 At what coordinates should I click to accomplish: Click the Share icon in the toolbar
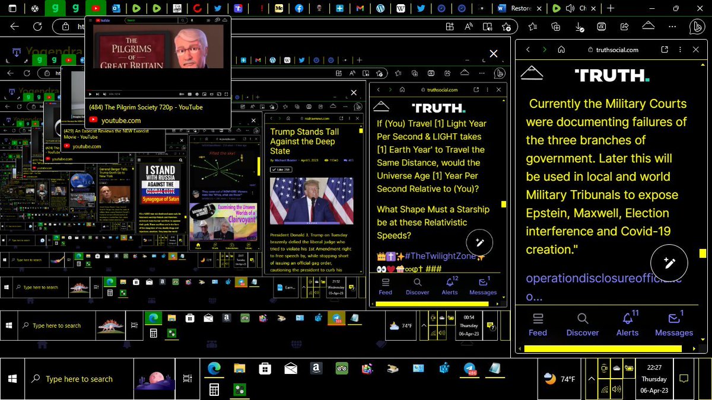pyautogui.click(x=625, y=27)
